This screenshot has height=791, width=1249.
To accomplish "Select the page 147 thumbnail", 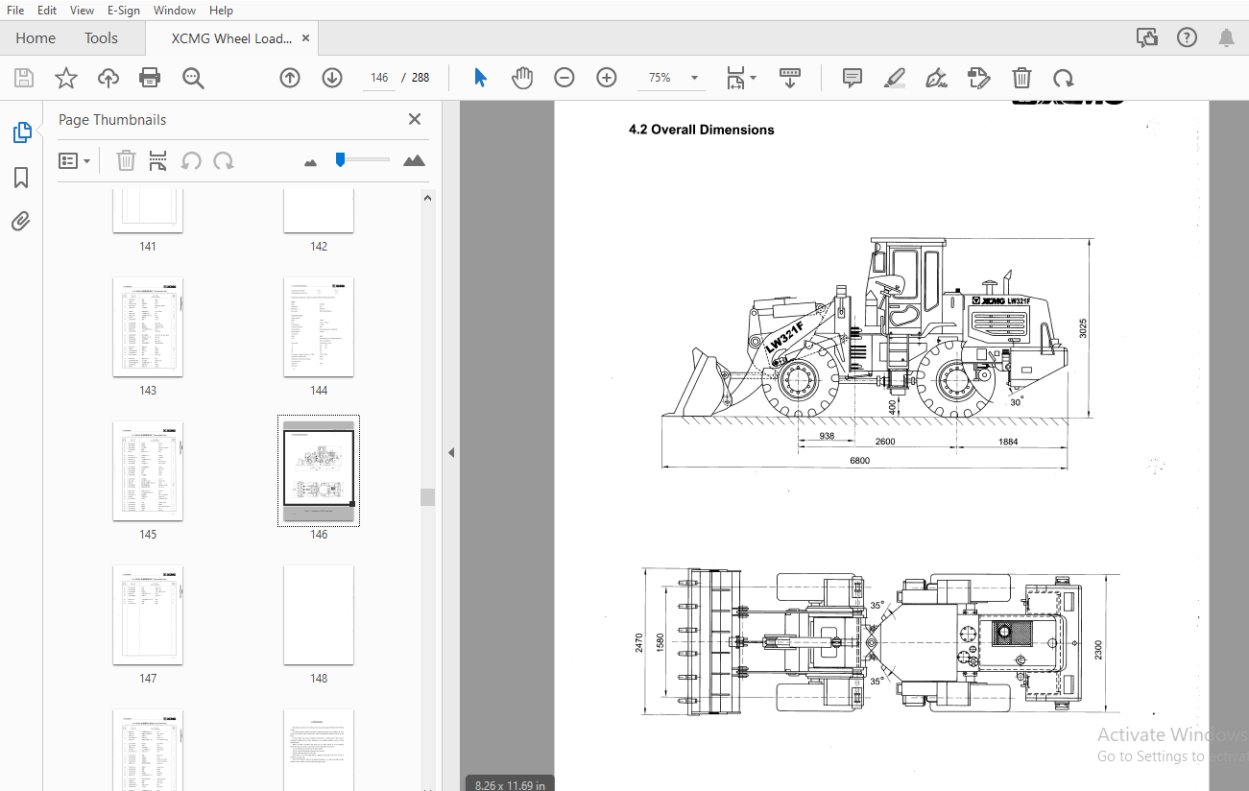I will click(148, 615).
